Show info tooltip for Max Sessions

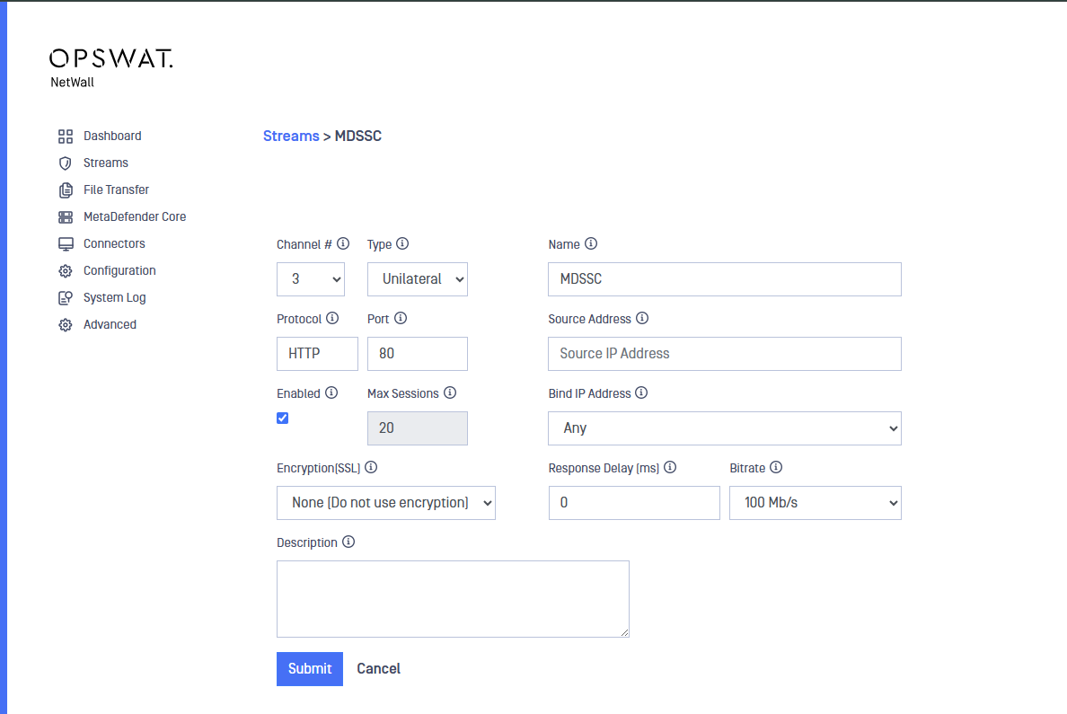(x=450, y=392)
